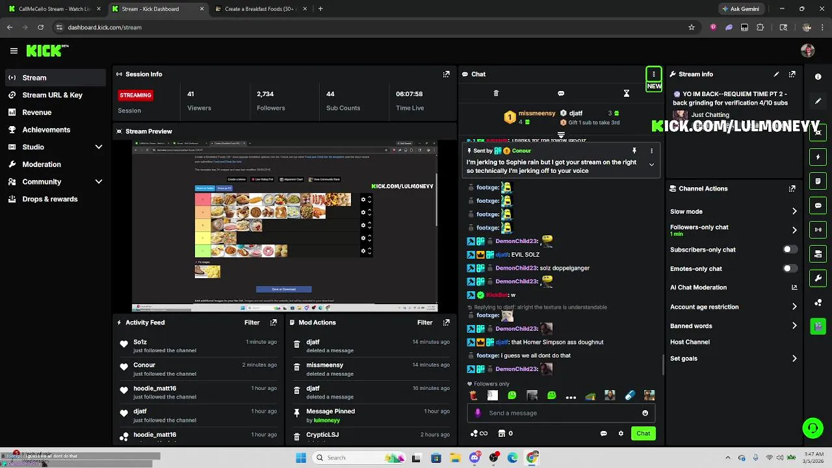Pop out the Mod Actions panel

tap(446, 322)
